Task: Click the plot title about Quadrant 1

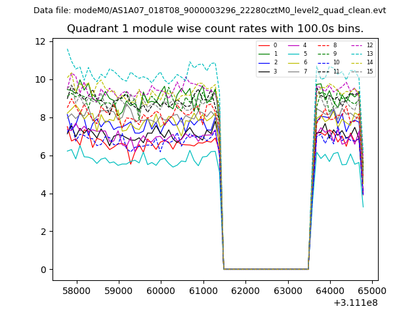Action: coord(215,29)
